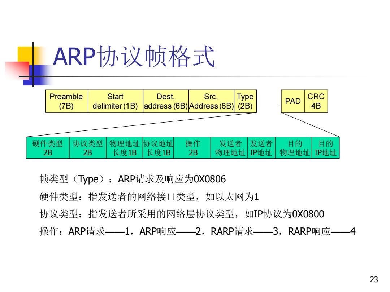
Task: Select the 目的物理地址 cell
Action: pos(294,148)
